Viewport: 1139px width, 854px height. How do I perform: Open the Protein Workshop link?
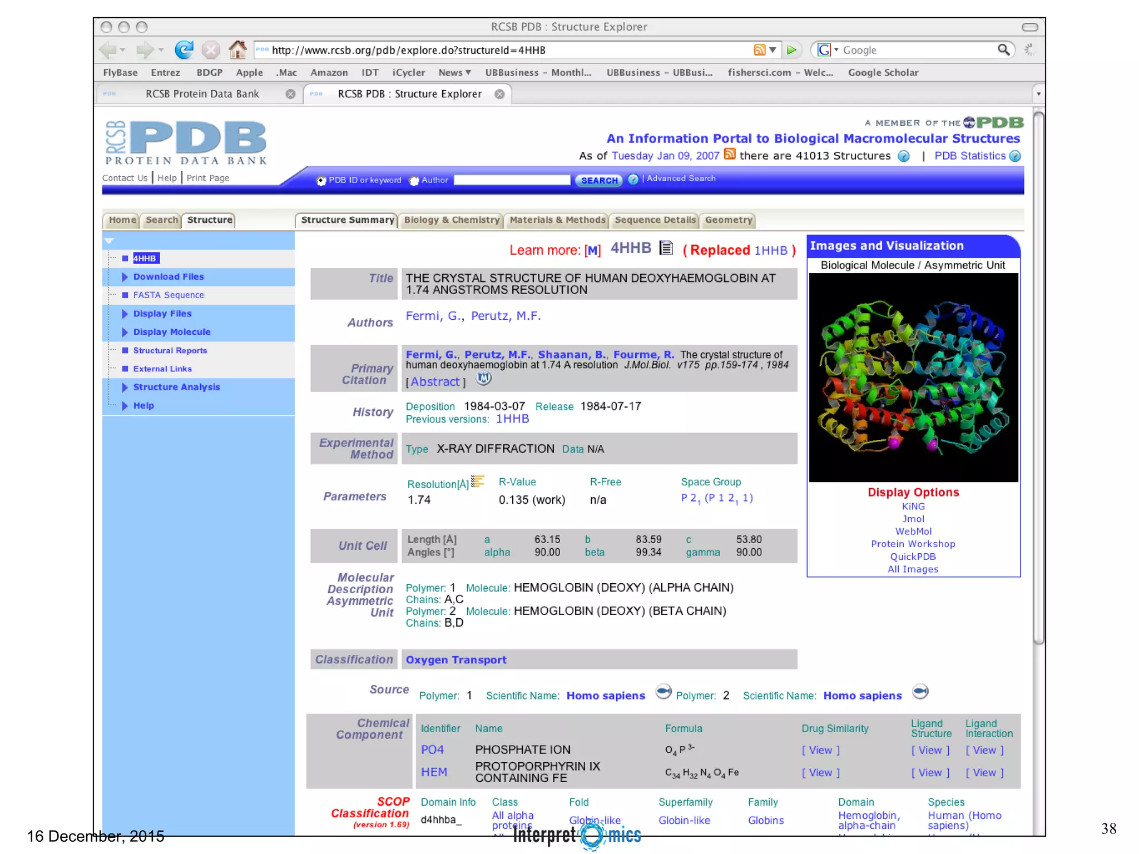[913, 544]
